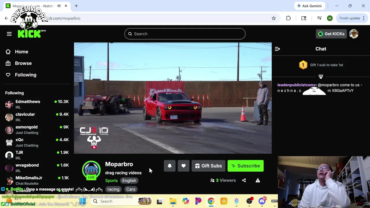The height and width of the screenshot is (208, 370).
Task: Click the Cars tag
Action: [x=131, y=189]
